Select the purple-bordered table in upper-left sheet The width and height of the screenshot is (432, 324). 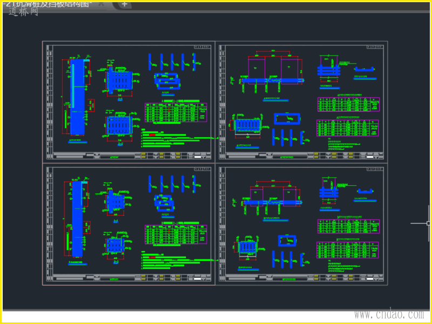tap(176, 112)
